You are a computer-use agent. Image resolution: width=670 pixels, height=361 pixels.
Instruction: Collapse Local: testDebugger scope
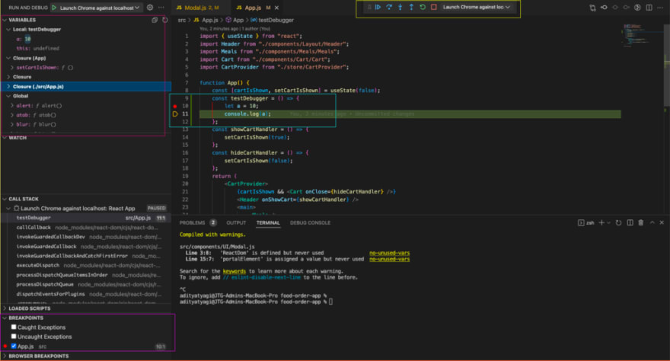pyautogui.click(x=8, y=30)
